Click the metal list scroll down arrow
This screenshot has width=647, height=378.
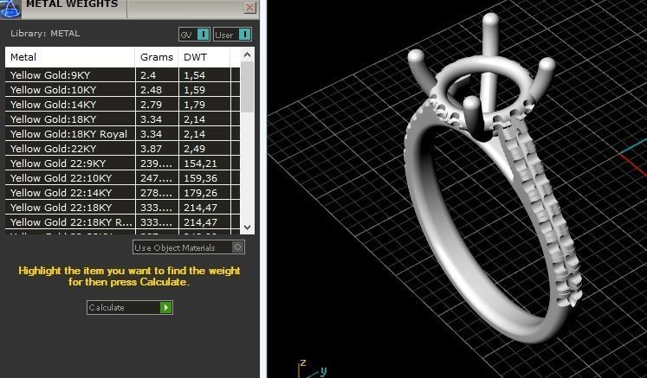tap(247, 227)
